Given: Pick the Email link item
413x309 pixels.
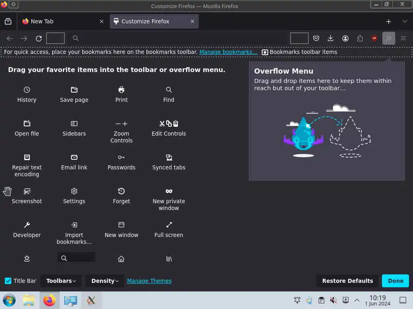Looking at the screenshot, I should coord(74,163).
